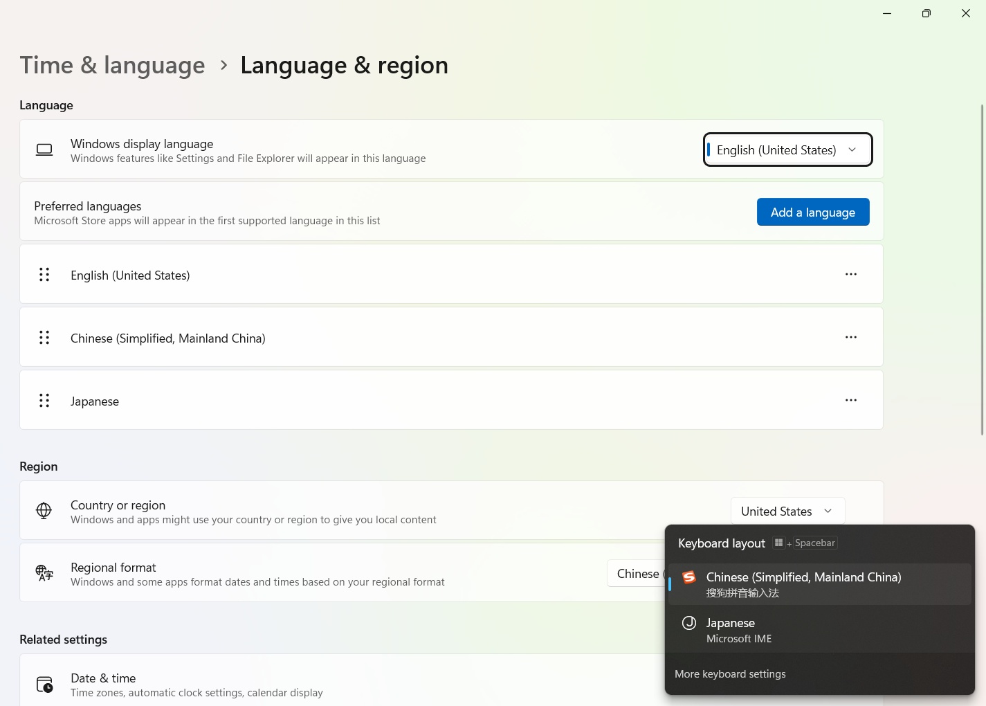Click Add a language button
The image size is (986, 706).
tap(813, 212)
